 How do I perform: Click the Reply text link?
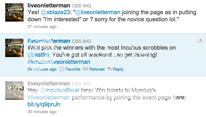point(118,69)
